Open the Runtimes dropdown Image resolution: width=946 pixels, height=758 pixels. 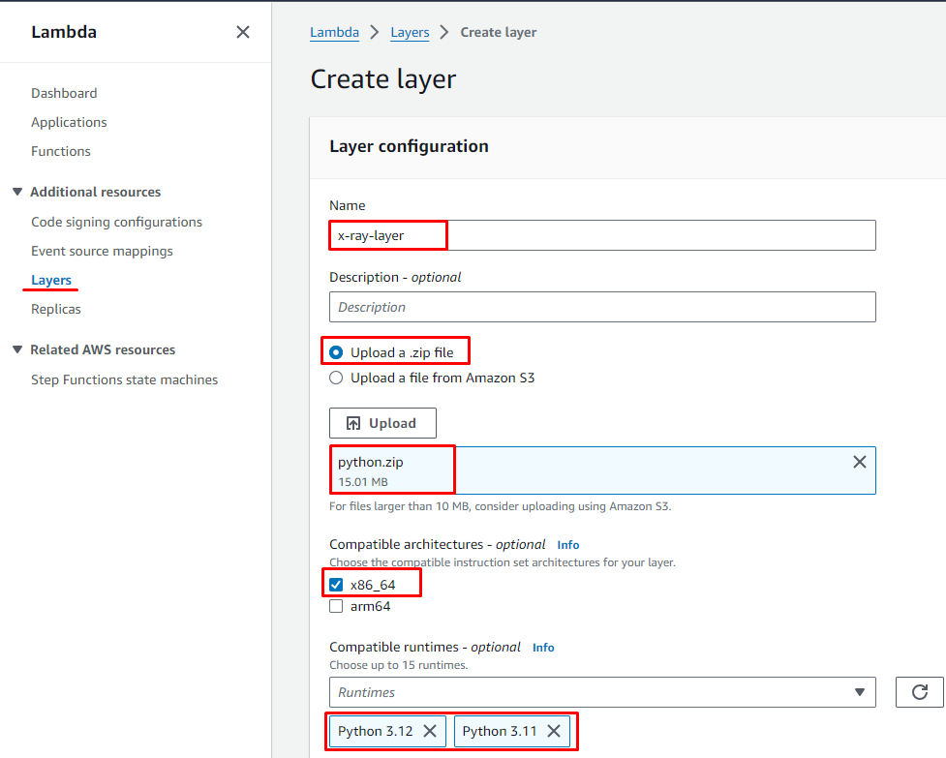(601, 692)
